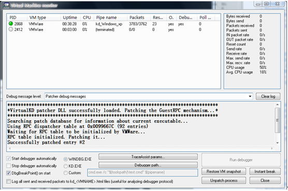Select the green status icon for PID 2868
The image size is (288, 191).
coord(11,24)
